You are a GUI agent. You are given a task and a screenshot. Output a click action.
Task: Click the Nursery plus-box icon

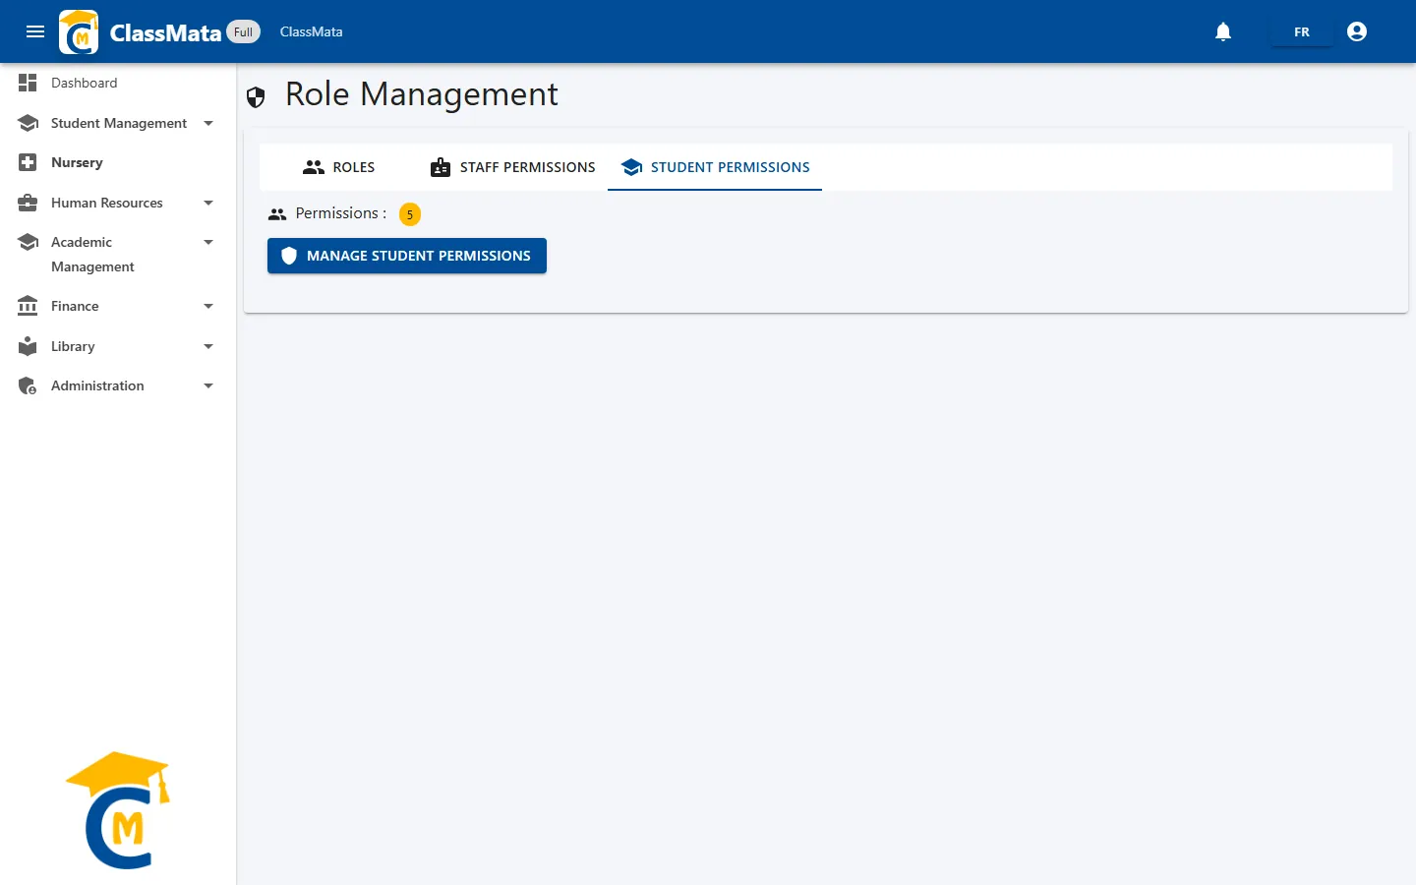click(x=28, y=162)
